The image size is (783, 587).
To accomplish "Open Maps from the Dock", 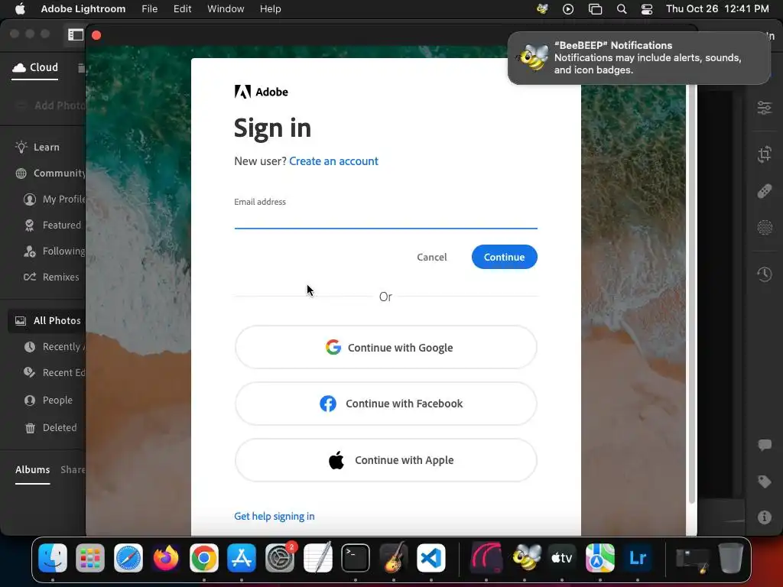I will [599, 557].
